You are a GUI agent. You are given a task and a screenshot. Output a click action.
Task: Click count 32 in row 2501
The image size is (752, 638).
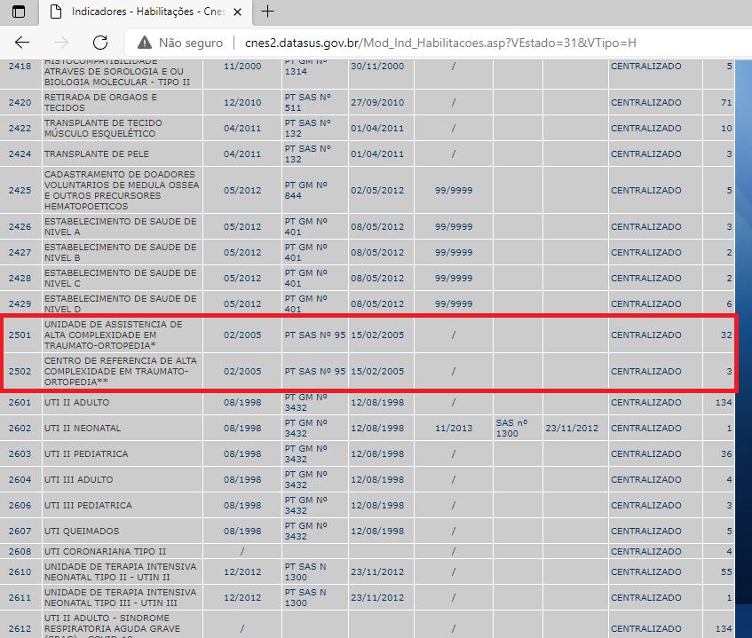tap(726, 335)
